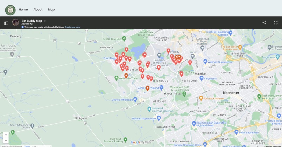282x147 pixels.
Task: Select the red bin pin on Waterloo Park
Action: tap(182, 74)
